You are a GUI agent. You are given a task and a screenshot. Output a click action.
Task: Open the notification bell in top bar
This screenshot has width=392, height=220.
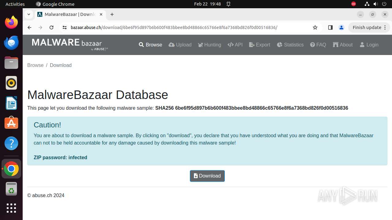pos(228,4)
